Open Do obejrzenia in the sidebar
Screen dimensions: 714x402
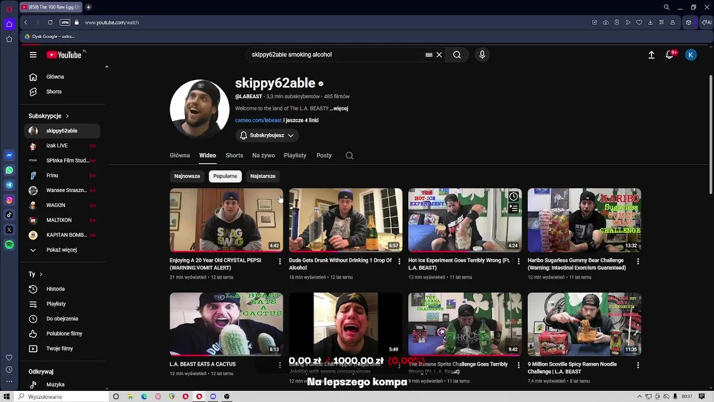pos(62,319)
